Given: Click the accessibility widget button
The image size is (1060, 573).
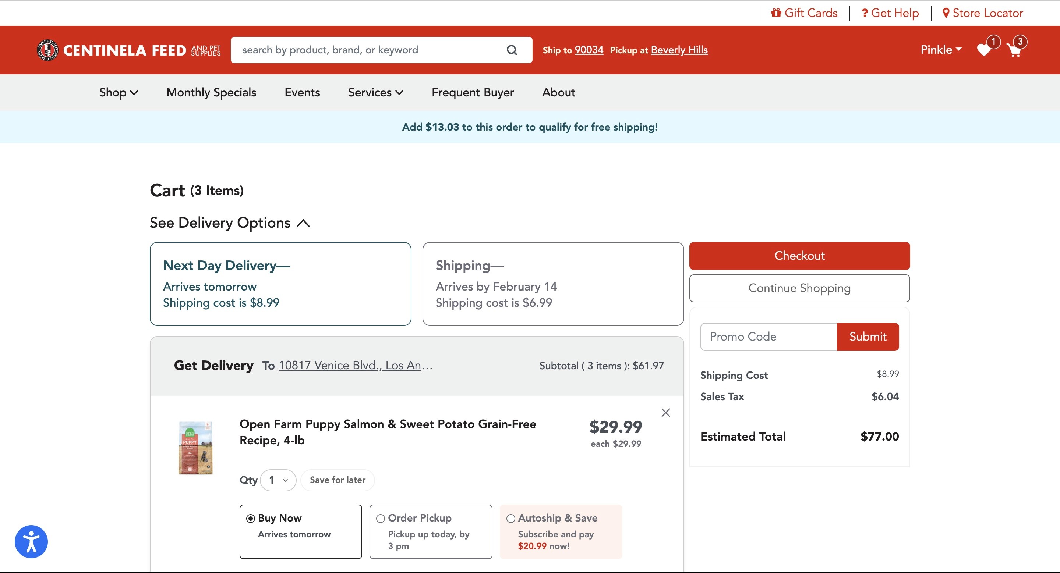Looking at the screenshot, I should pos(31,541).
